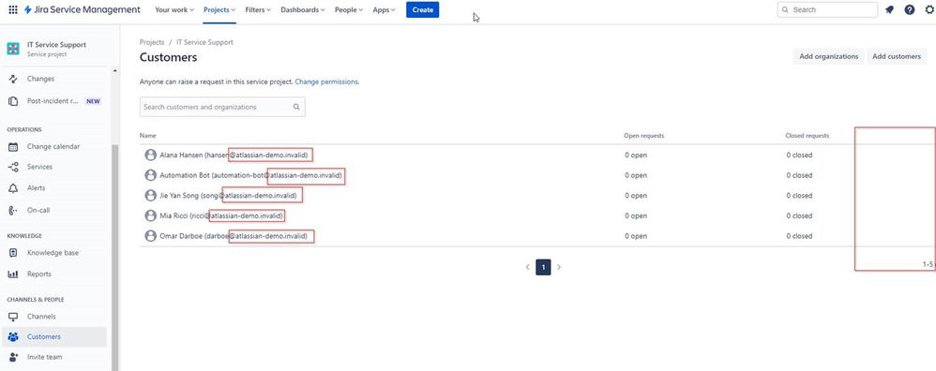The width and height of the screenshot is (936, 371).
Task: Open Automation Bot customer row name
Action: click(x=251, y=175)
